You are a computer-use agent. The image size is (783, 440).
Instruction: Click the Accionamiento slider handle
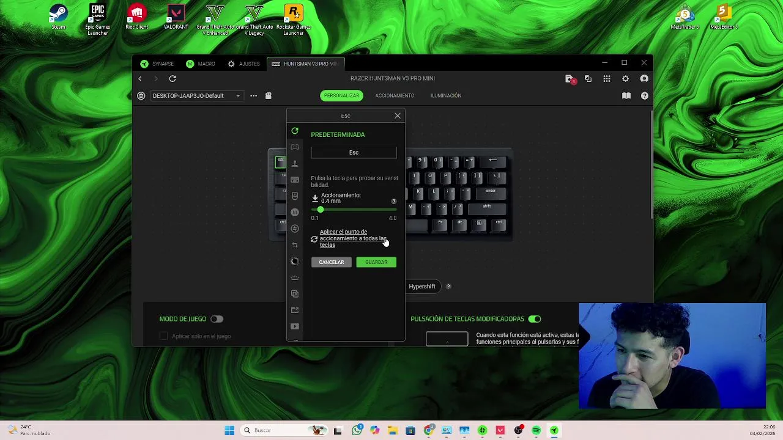(320, 210)
